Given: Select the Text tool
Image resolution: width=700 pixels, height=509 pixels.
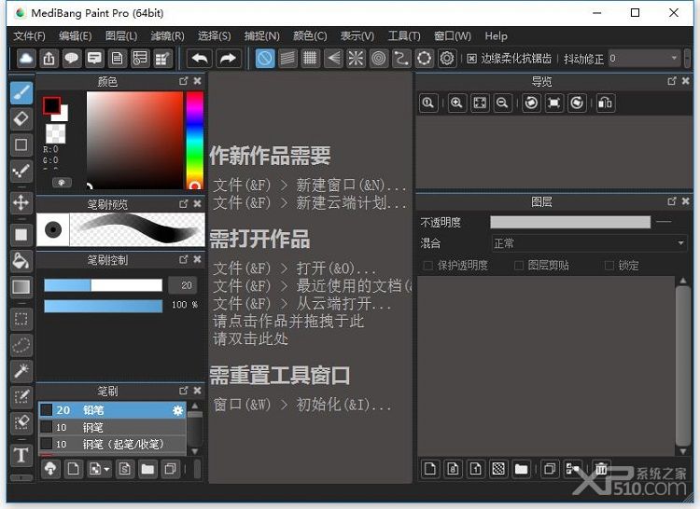Looking at the screenshot, I should coord(21,455).
